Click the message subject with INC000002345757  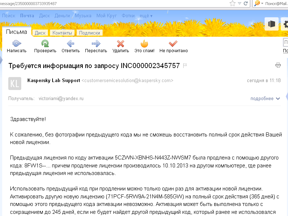pyautogui.click(x=94, y=66)
